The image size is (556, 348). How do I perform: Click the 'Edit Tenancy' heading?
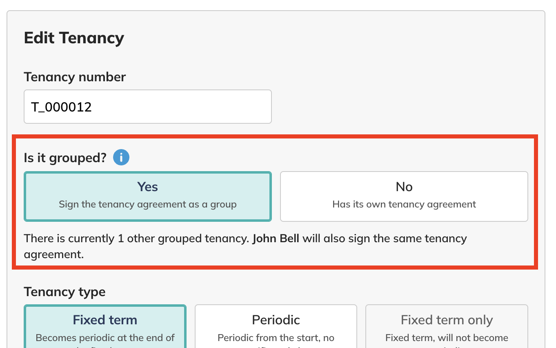[x=74, y=38]
